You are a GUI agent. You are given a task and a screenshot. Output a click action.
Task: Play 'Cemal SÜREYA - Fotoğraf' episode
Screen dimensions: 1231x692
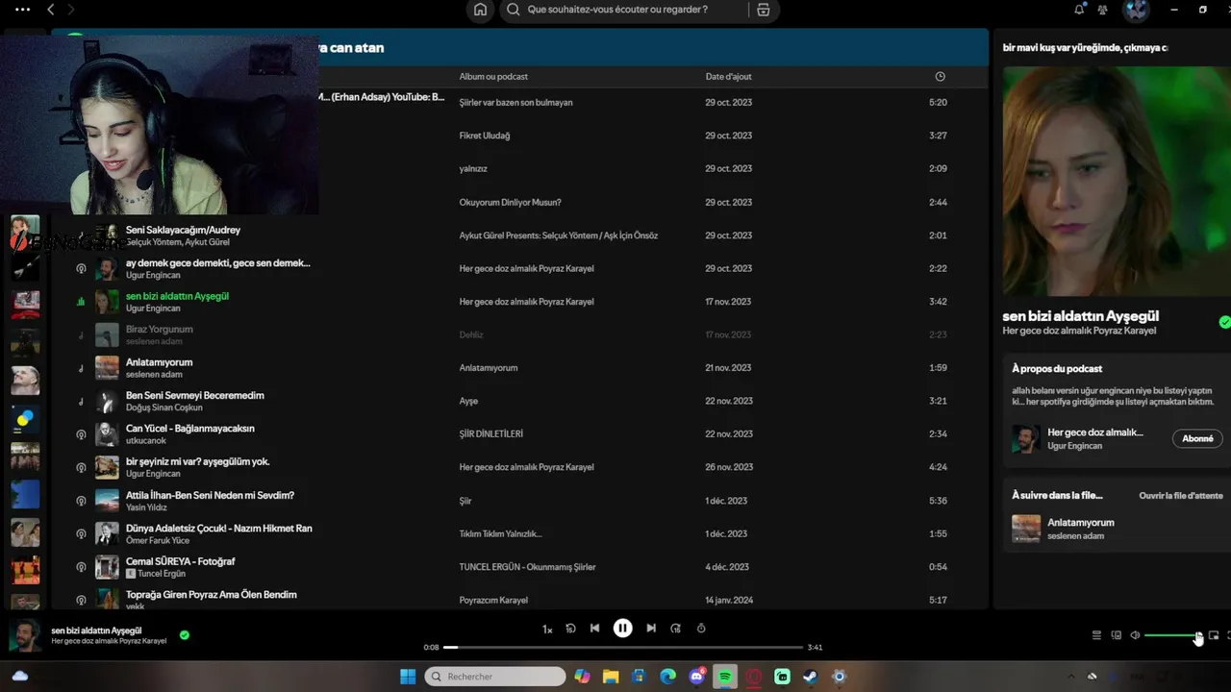point(180,561)
